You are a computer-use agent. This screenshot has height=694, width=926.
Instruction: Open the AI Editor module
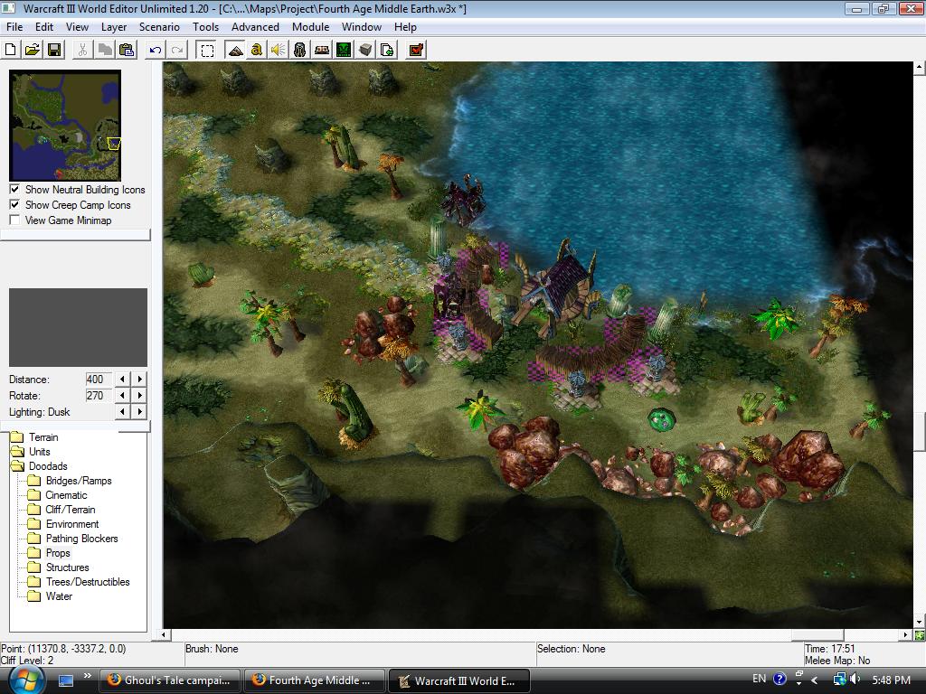[344, 51]
